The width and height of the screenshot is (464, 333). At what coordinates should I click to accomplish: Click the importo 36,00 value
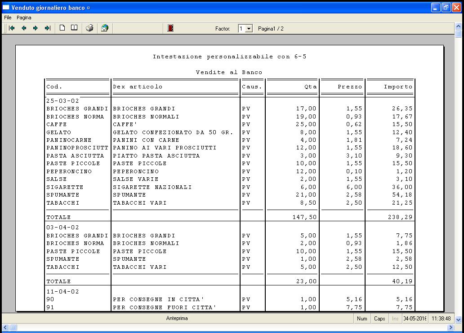coord(402,187)
